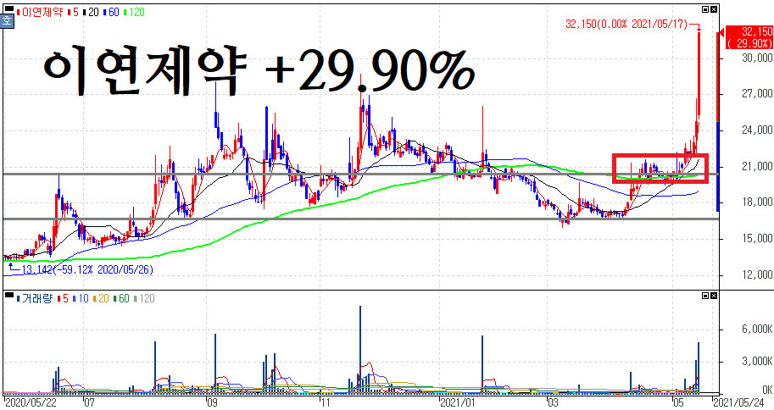Click the high marker 32,150(0.00% 2021/05/17)
Image resolution: width=774 pixels, height=410 pixels.
click(x=626, y=24)
